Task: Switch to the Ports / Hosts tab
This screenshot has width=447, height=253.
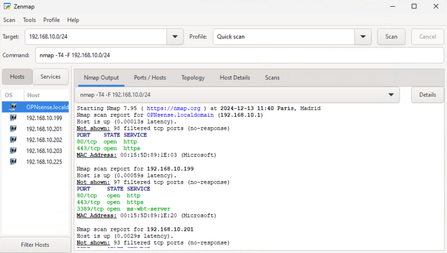Action: (x=150, y=78)
